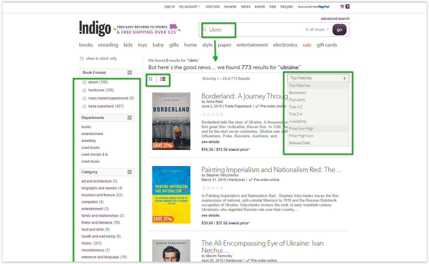Collapse the Departments section
This screenshot has height=264, width=429.
point(130,118)
